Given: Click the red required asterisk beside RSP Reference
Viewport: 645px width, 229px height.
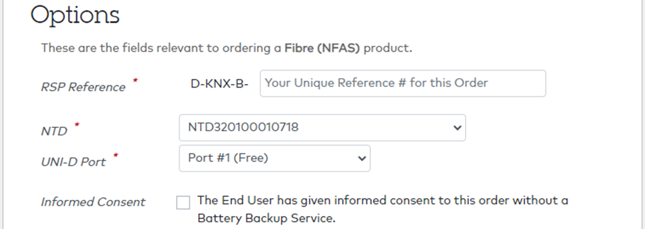Looking at the screenshot, I should (x=135, y=80).
